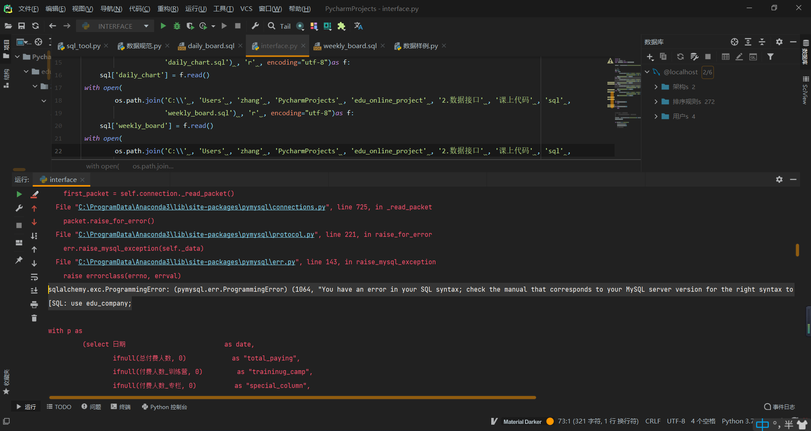Collapse the PycharmProjects project root
This screenshot has height=431, width=811.
click(x=17, y=57)
